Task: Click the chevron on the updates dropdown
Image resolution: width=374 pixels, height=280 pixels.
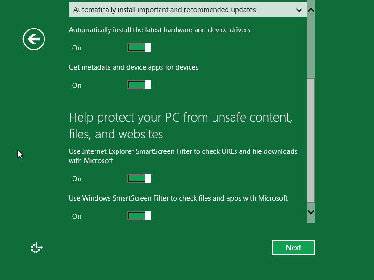Action: click(x=299, y=10)
